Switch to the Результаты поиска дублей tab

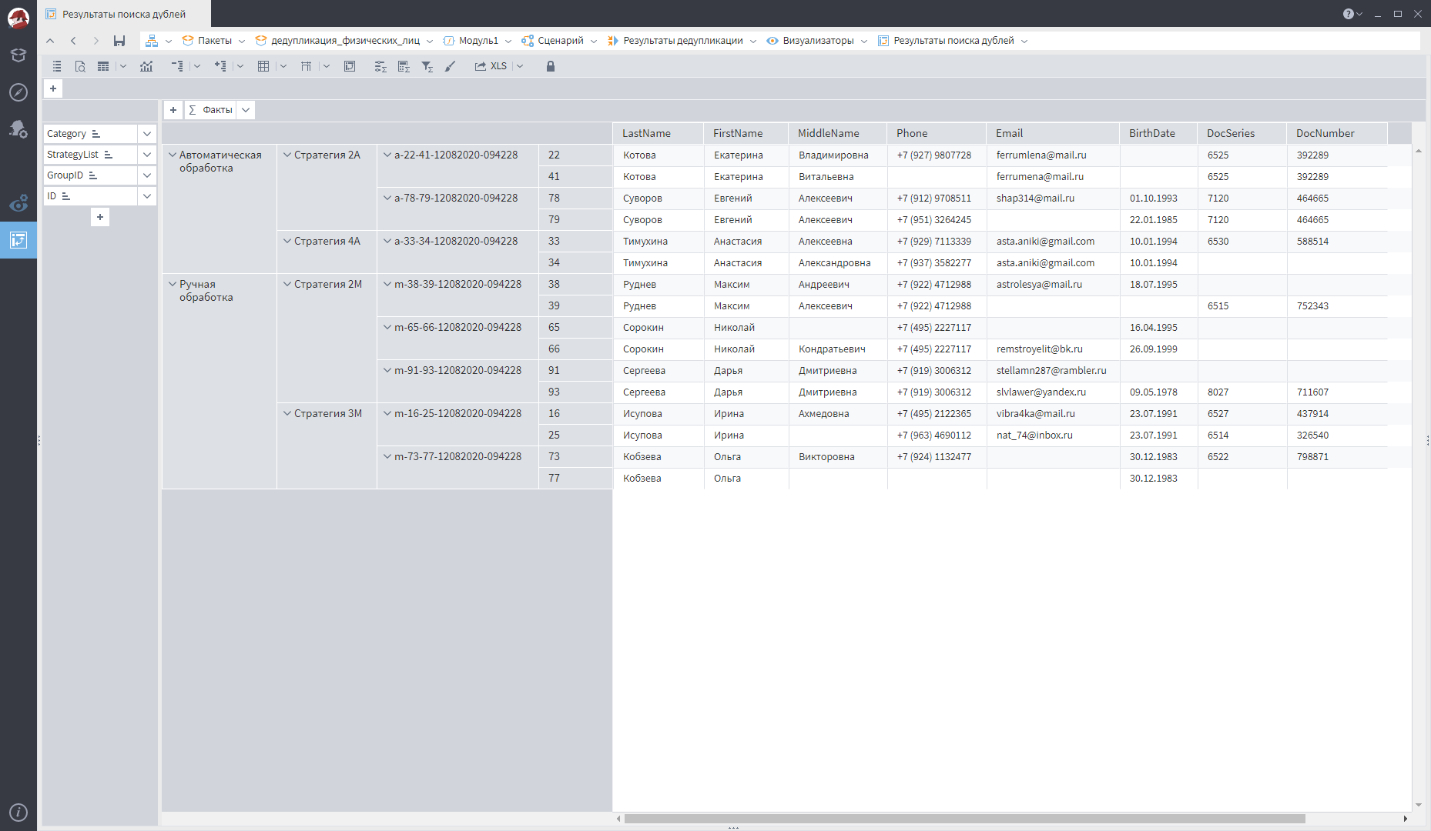tap(123, 13)
